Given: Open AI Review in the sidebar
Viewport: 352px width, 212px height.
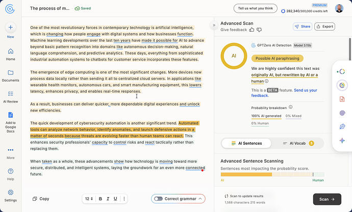Looking at the screenshot, I should [x=10, y=97].
